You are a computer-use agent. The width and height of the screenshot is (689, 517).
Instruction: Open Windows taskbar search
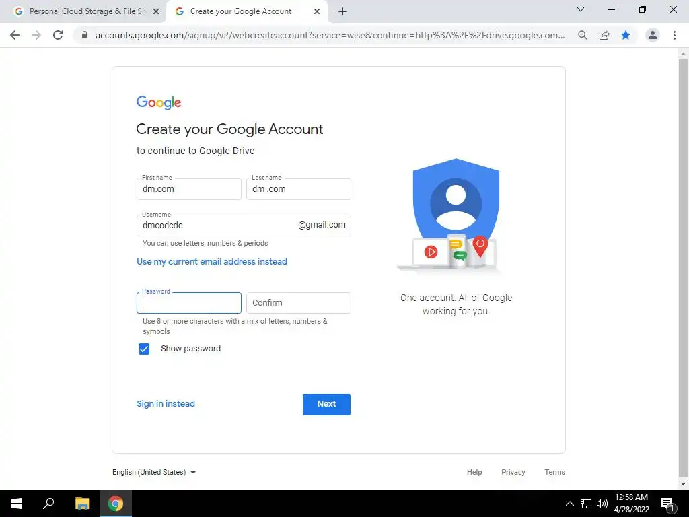click(x=48, y=504)
